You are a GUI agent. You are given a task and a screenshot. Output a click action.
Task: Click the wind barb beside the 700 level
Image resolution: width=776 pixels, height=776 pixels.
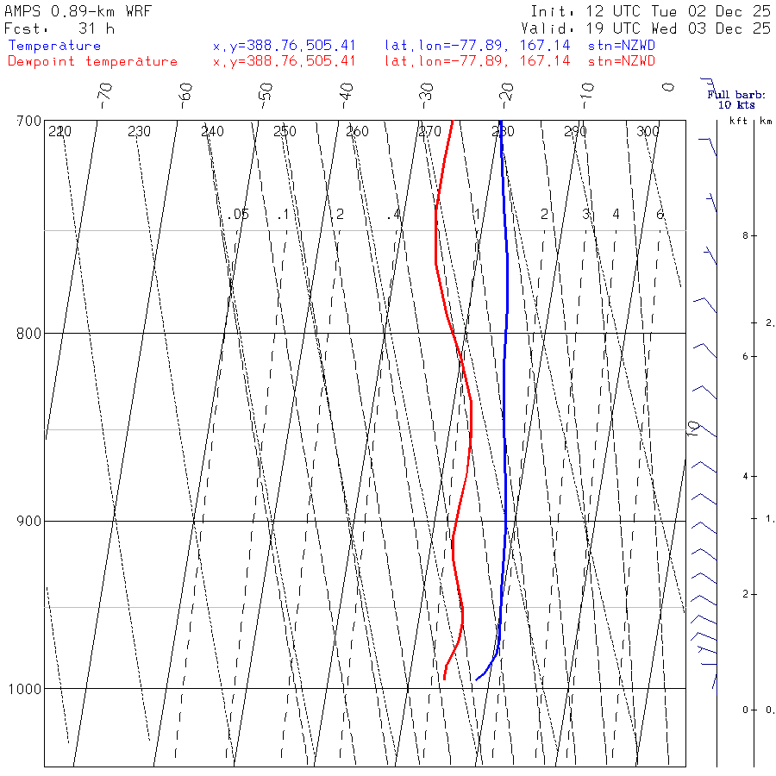coord(708,147)
